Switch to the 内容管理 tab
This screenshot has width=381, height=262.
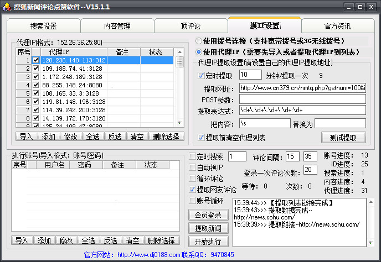[117, 26]
